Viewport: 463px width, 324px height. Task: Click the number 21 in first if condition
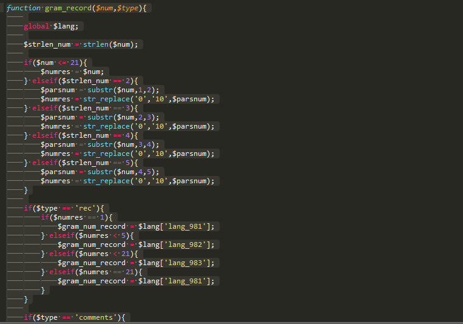click(x=75, y=62)
